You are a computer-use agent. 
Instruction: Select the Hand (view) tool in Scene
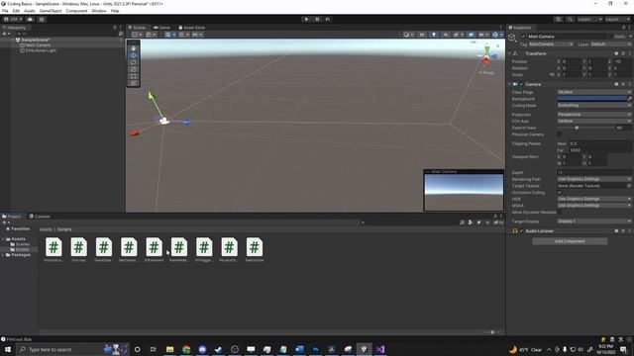pyautogui.click(x=133, y=48)
